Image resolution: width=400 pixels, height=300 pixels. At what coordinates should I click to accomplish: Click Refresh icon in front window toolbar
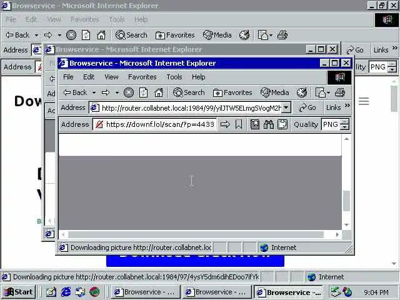(143, 92)
